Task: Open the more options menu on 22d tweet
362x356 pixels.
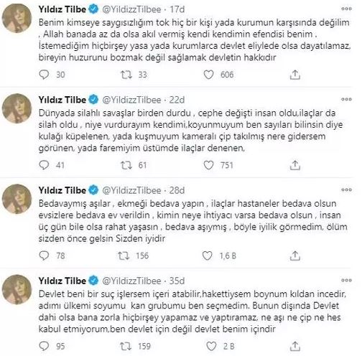Action: pos(346,99)
